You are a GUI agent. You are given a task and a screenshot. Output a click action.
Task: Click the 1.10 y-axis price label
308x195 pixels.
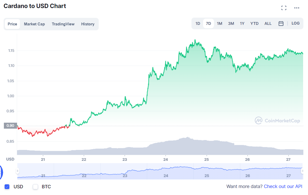tap(11, 66)
